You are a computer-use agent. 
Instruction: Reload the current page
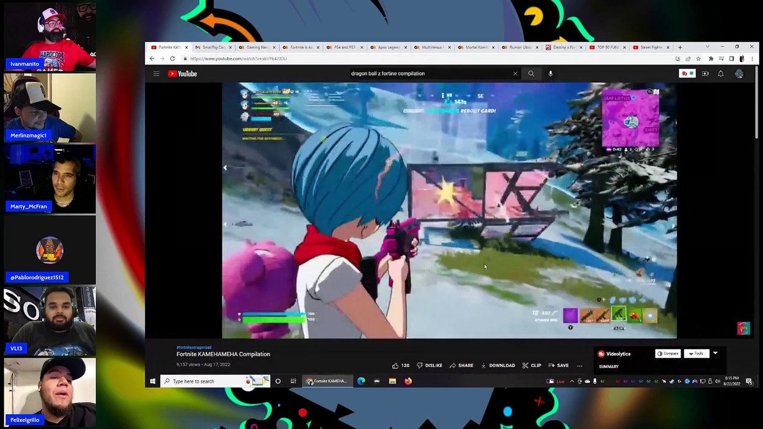[x=172, y=58]
